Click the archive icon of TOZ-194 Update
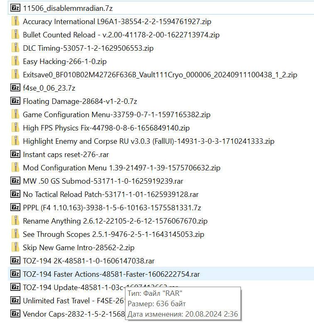The image size is (314, 332). point(15,287)
